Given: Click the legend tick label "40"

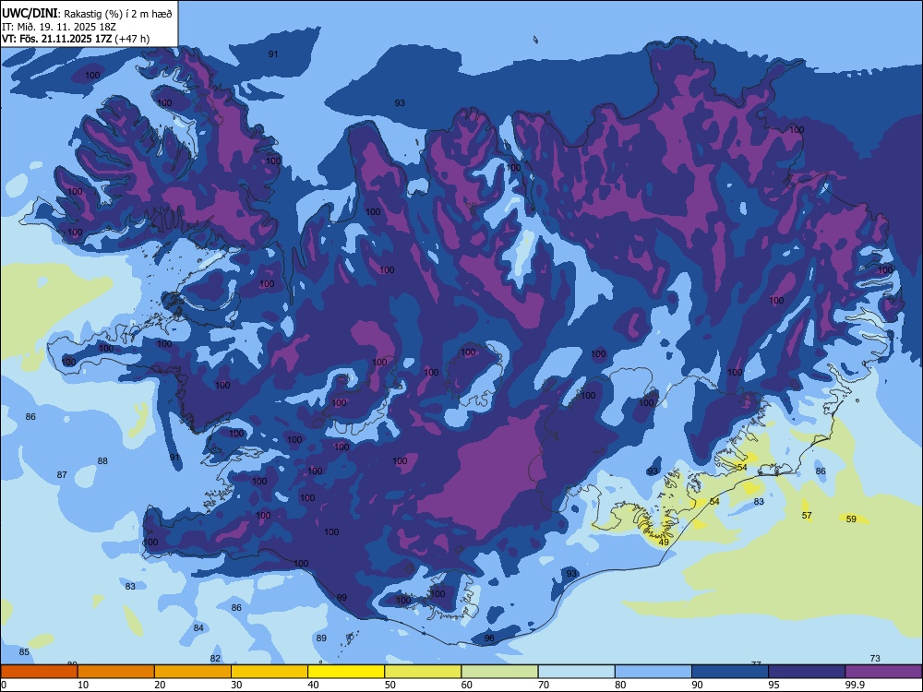Looking at the screenshot, I should pos(313,685).
